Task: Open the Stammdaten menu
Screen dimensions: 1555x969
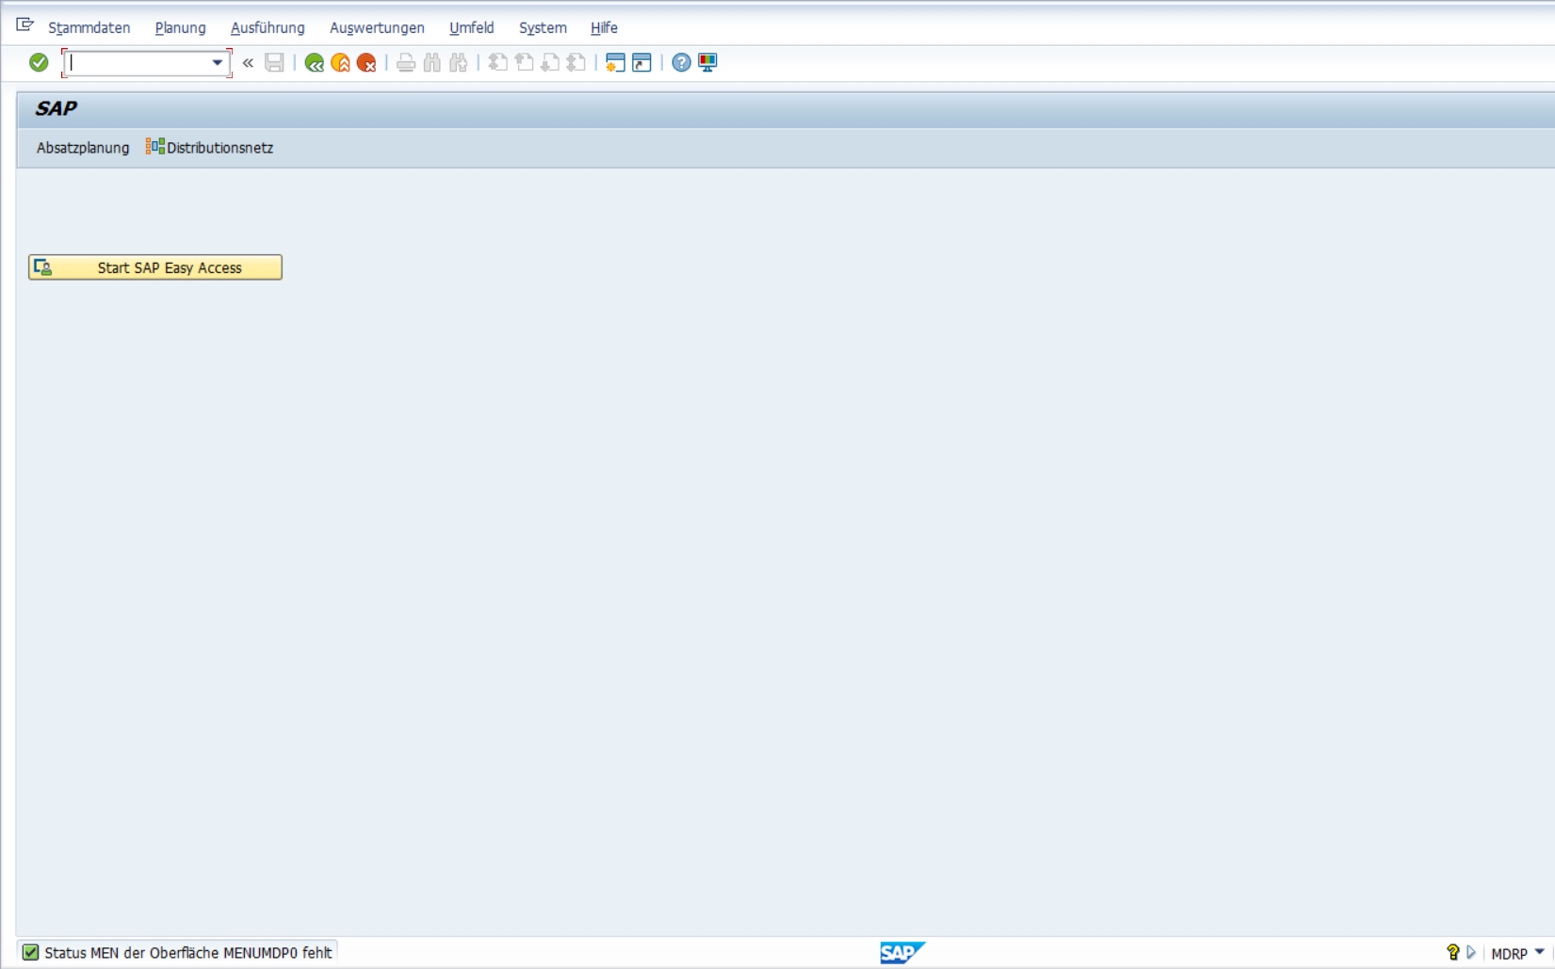Action: tap(89, 27)
